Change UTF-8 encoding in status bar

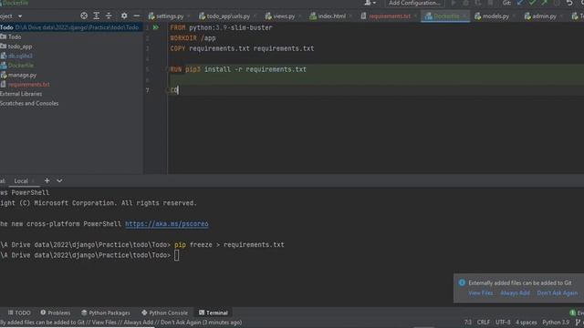[x=503, y=322]
